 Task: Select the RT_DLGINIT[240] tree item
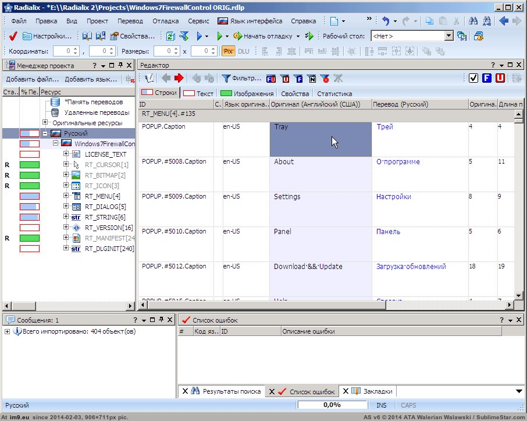pos(109,249)
